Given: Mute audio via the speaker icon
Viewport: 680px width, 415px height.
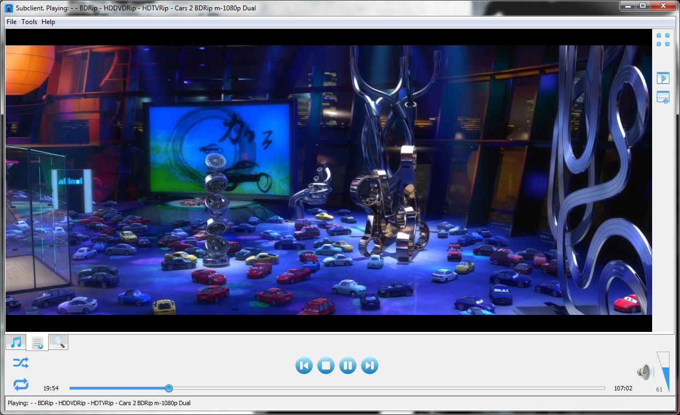Looking at the screenshot, I should (x=645, y=372).
